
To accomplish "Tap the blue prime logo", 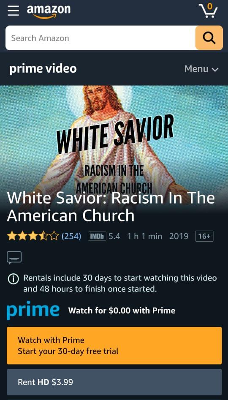I will [33, 310].
